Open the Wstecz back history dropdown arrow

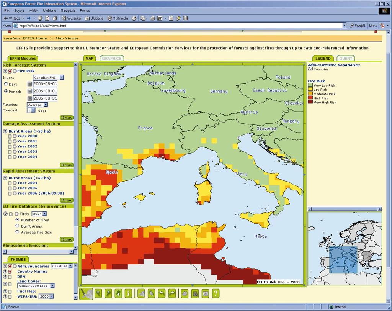point(23,18)
